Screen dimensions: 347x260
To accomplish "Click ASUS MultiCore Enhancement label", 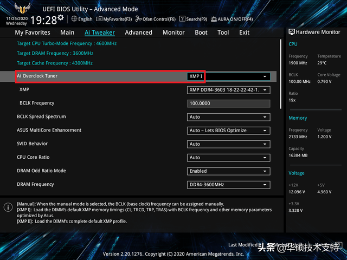I will pos(49,130).
